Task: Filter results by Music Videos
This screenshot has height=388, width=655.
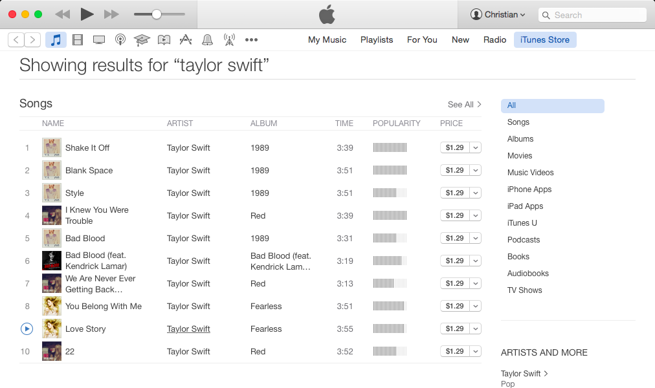Action: (530, 173)
